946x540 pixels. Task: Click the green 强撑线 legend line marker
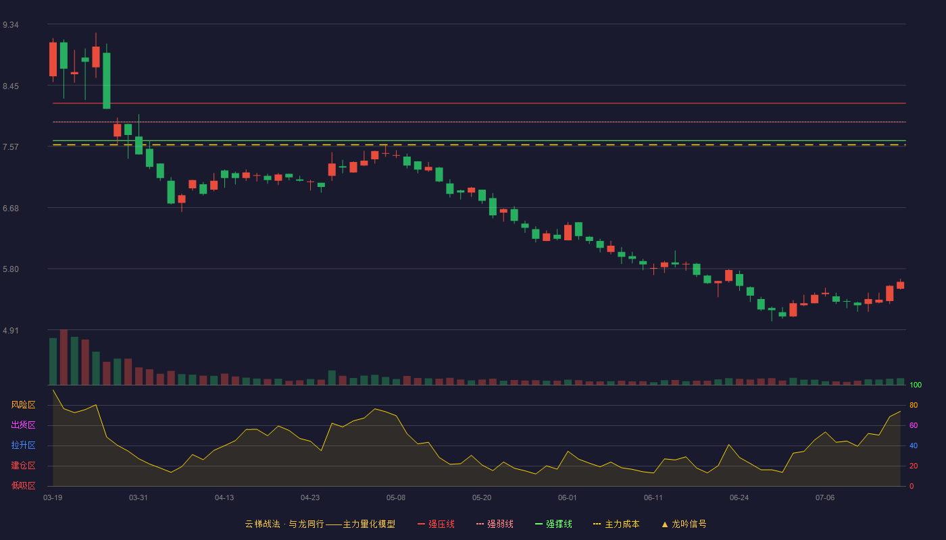[539, 524]
